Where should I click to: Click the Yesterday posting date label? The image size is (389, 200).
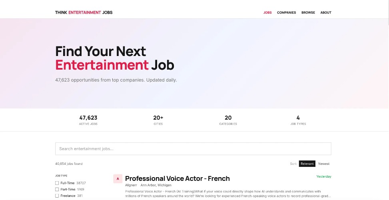pyautogui.click(x=324, y=176)
